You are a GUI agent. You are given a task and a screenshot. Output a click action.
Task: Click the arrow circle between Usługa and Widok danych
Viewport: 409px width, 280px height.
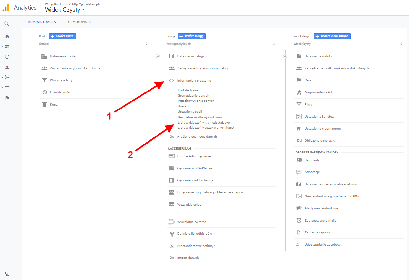click(285, 56)
